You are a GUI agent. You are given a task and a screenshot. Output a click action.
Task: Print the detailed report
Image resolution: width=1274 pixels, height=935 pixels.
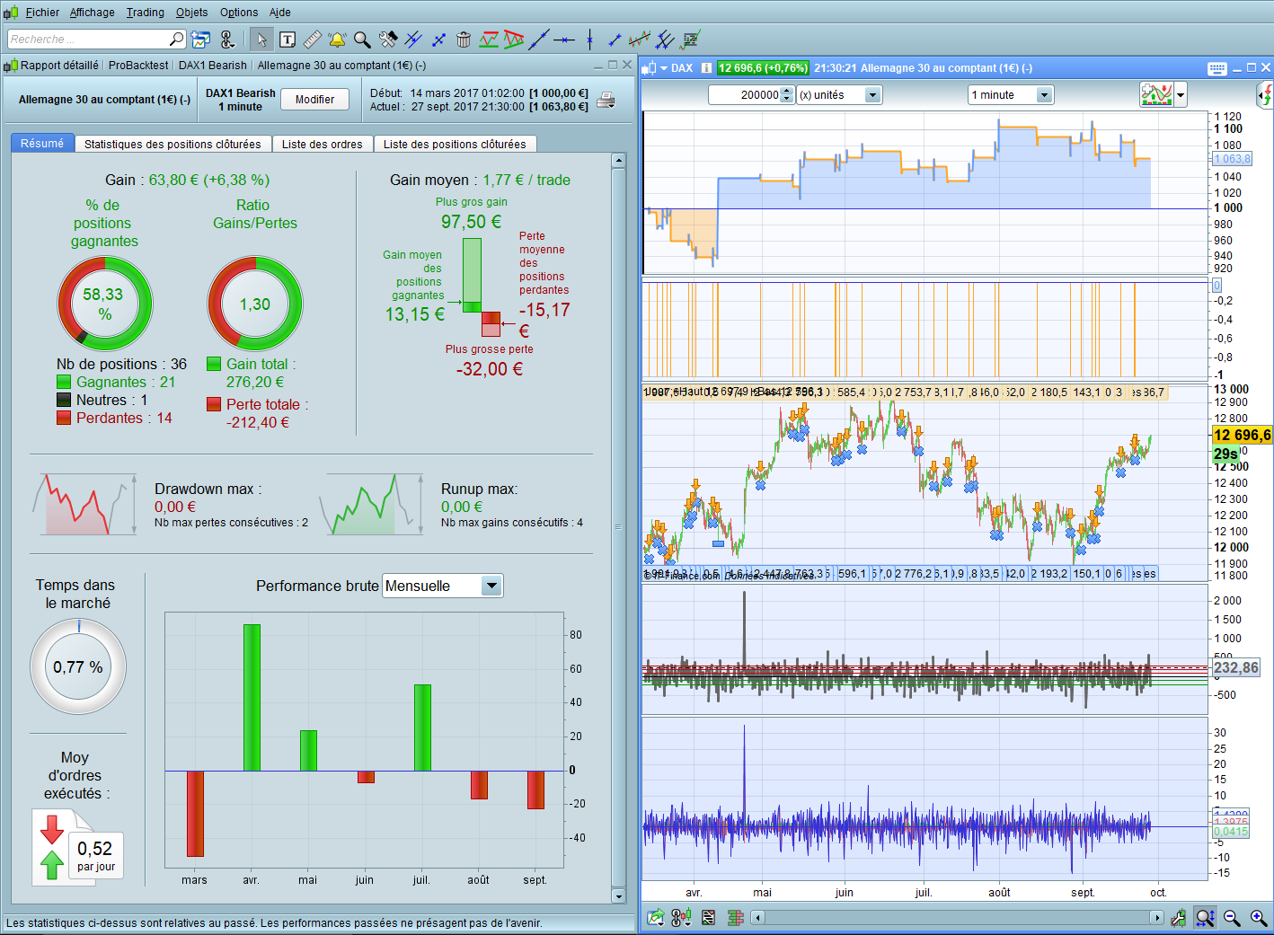tap(606, 100)
